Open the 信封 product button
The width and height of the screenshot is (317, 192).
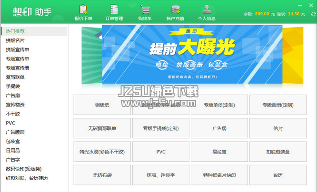(278, 128)
